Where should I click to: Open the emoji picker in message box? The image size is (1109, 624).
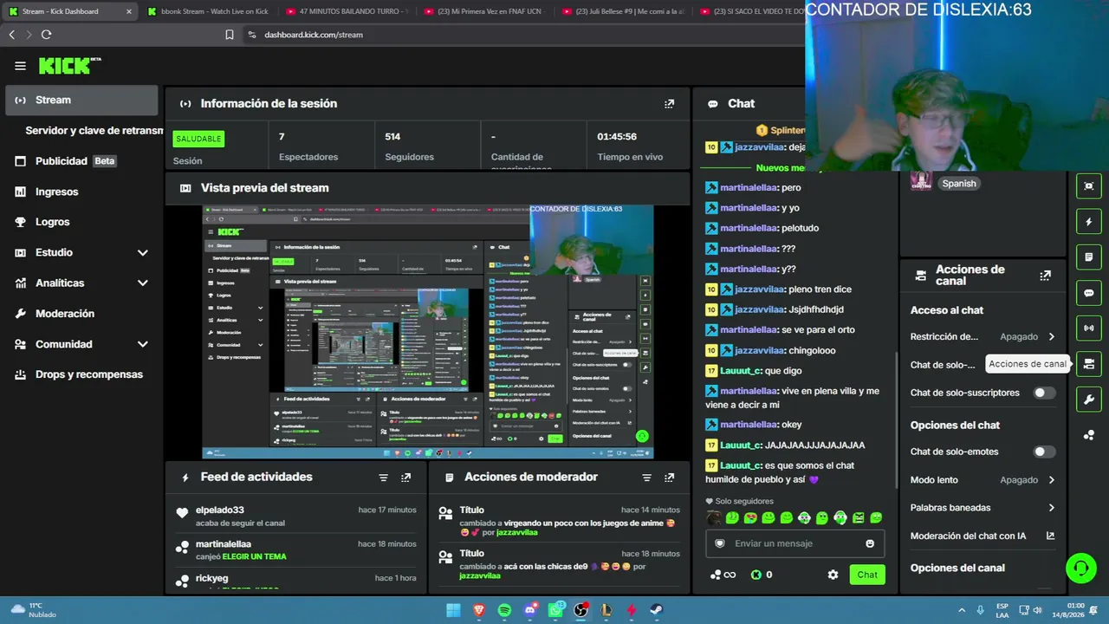tap(870, 543)
